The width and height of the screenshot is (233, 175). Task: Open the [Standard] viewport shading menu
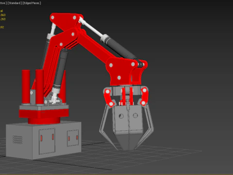[15, 3]
